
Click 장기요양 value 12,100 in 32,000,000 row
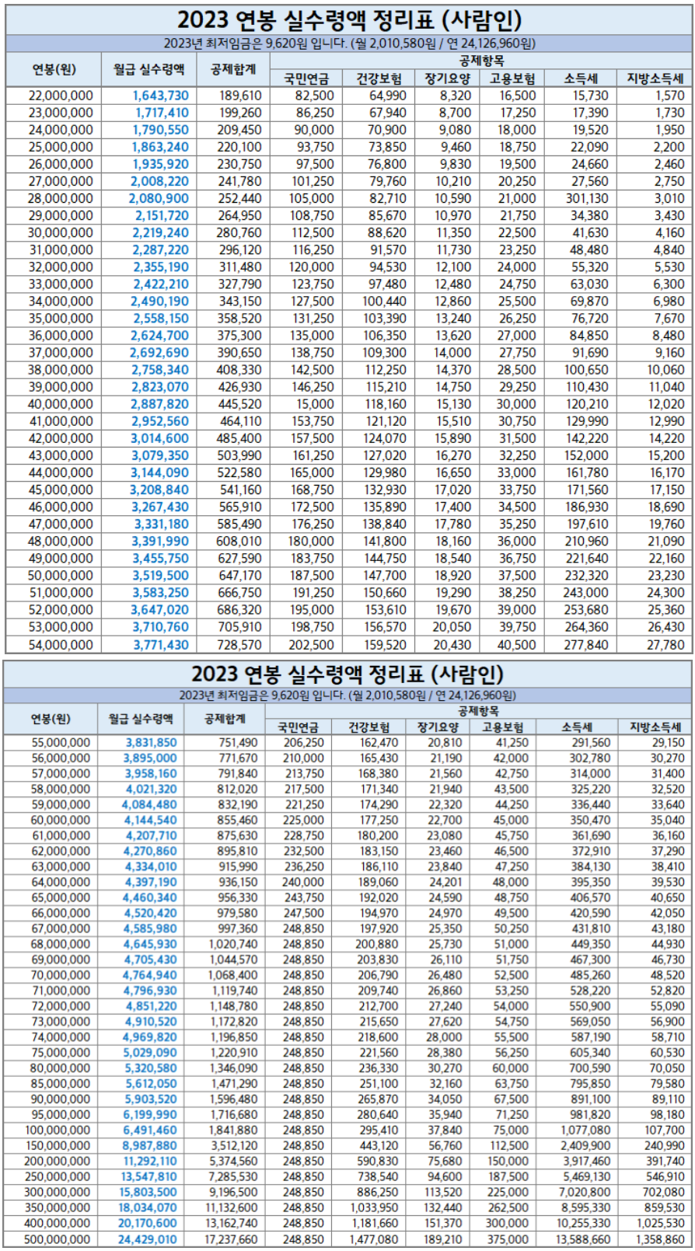(x=452, y=267)
